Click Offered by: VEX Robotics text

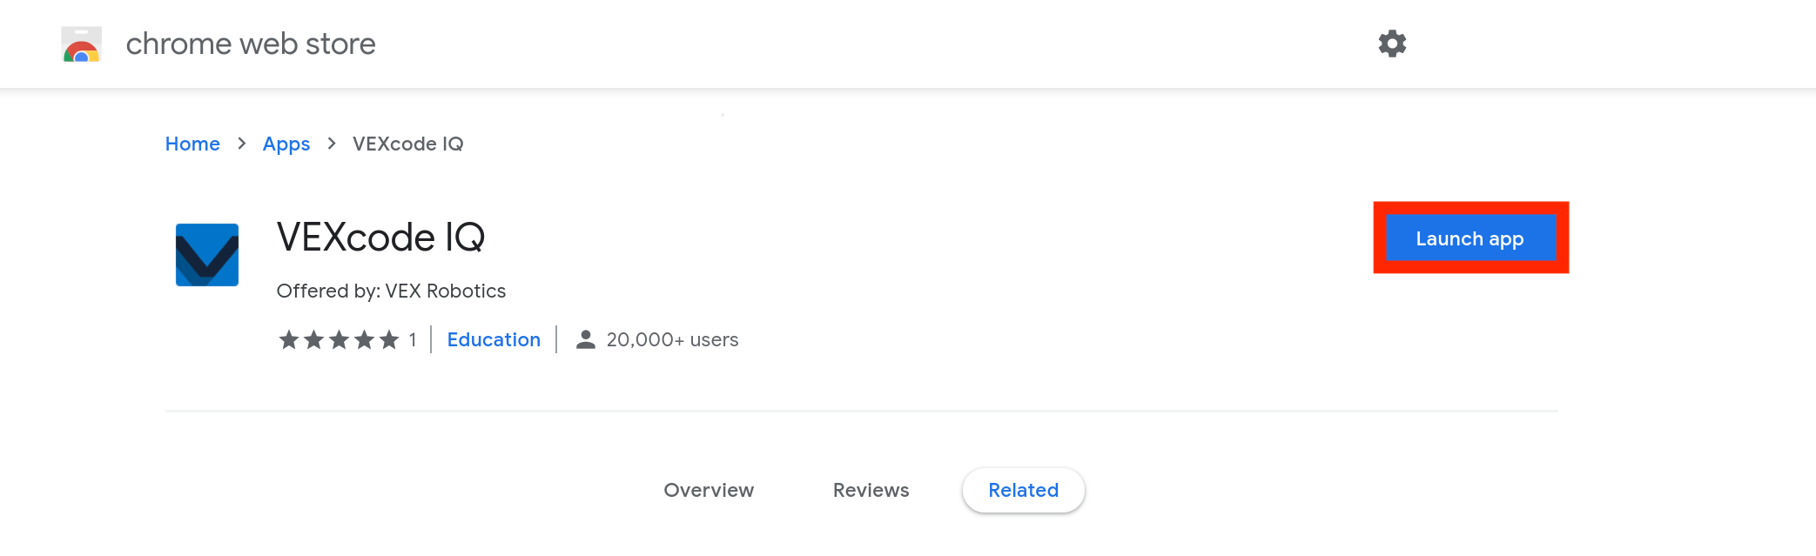[x=390, y=291]
